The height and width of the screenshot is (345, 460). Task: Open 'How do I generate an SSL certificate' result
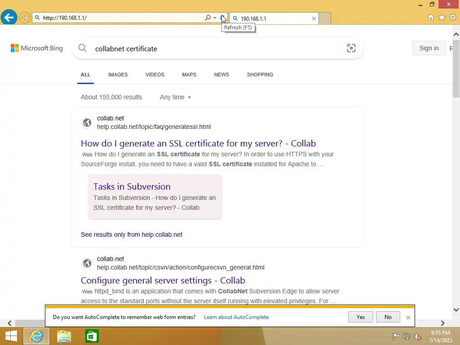[198, 143]
